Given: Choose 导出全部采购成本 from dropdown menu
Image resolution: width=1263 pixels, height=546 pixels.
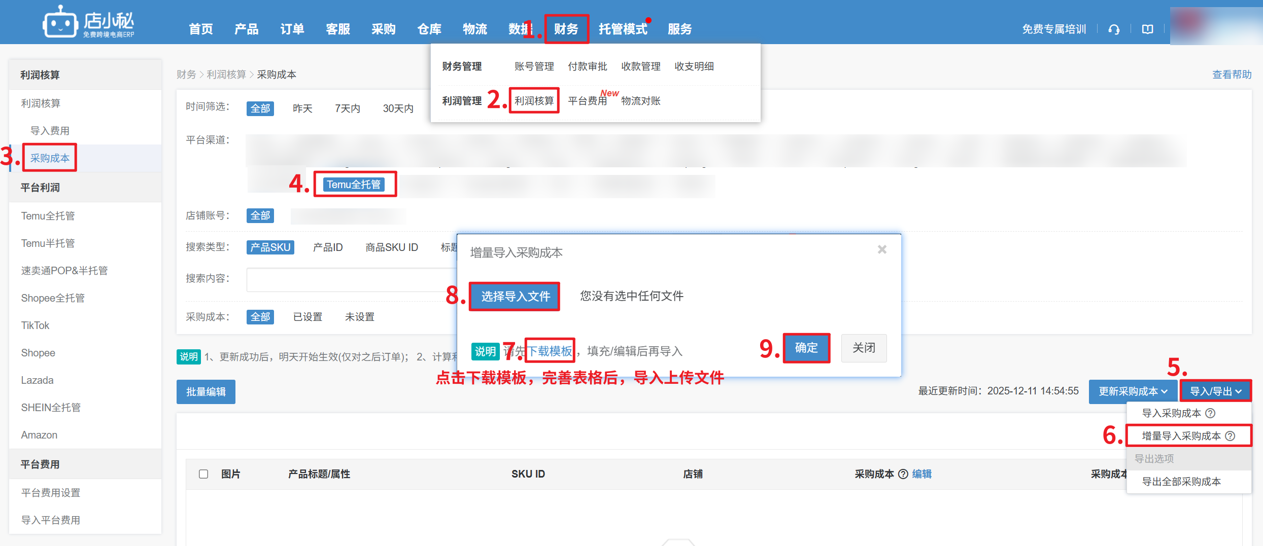Looking at the screenshot, I should pos(1181,482).
